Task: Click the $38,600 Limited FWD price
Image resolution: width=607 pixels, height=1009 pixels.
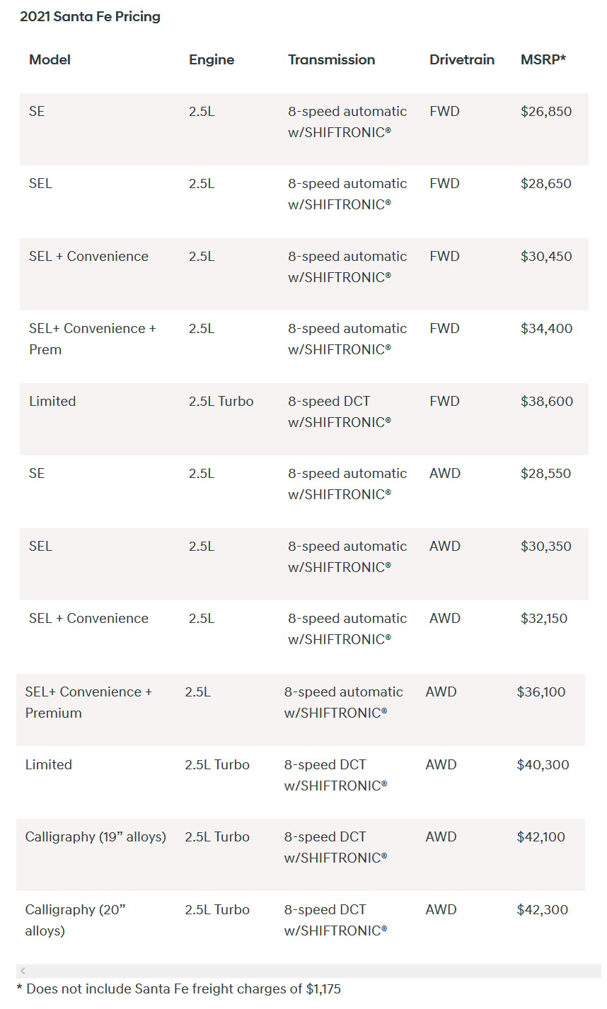Action: 545,401
